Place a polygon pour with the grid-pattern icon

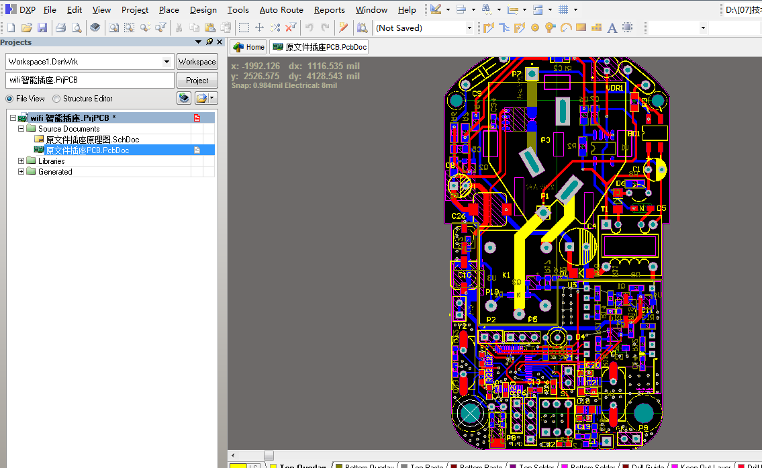click(x=596, y=28)
